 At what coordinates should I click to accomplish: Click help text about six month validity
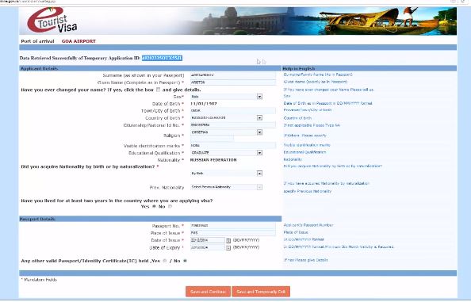click(x=339, y=247)
